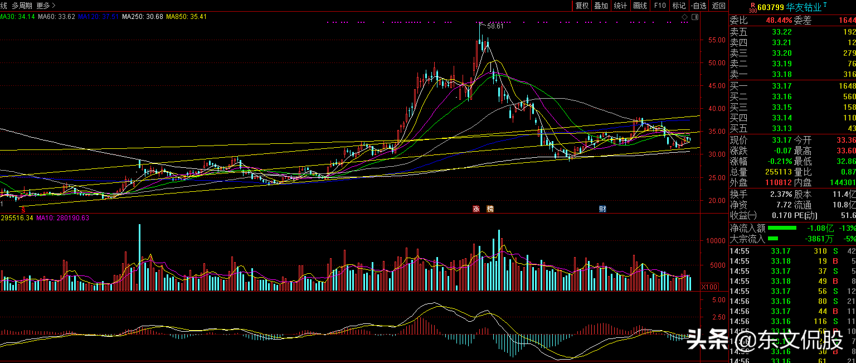This screenshot has height=363, width=856.
Task: Click the blue T superscript beside stock name
Action: tap(825, 4)
